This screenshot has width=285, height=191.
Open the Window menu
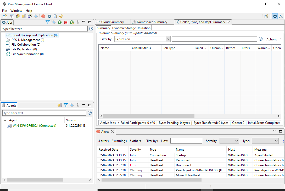coord(16,11)
